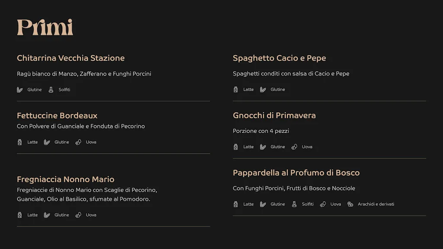
Task: Click the Primi section heading
Action: (45, 27)
